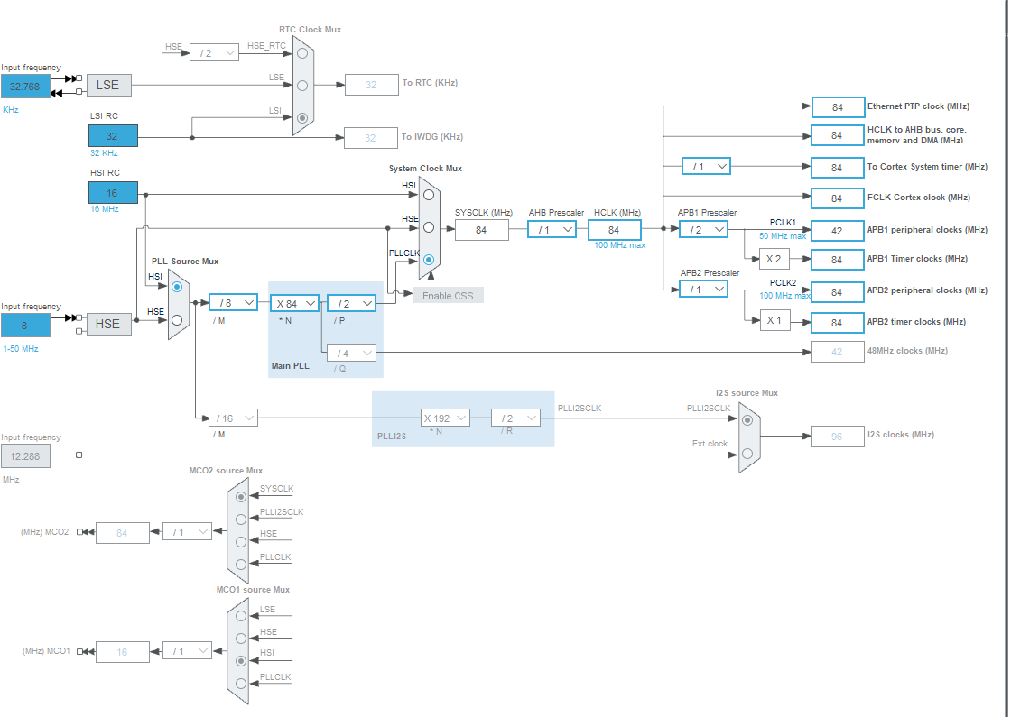
Task: Edit the HCLK frequency value field
Action: point(615,229)
